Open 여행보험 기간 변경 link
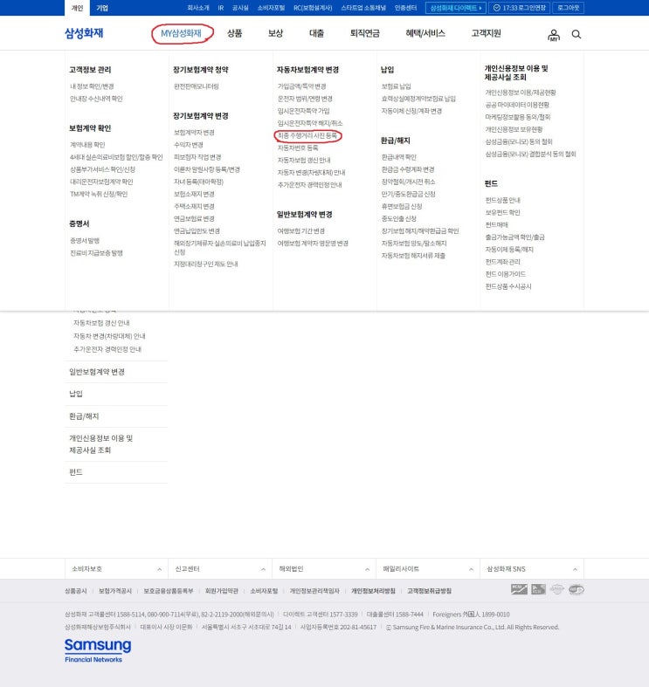The width and height of the screenshot is (649, 687). click(300, 231)
